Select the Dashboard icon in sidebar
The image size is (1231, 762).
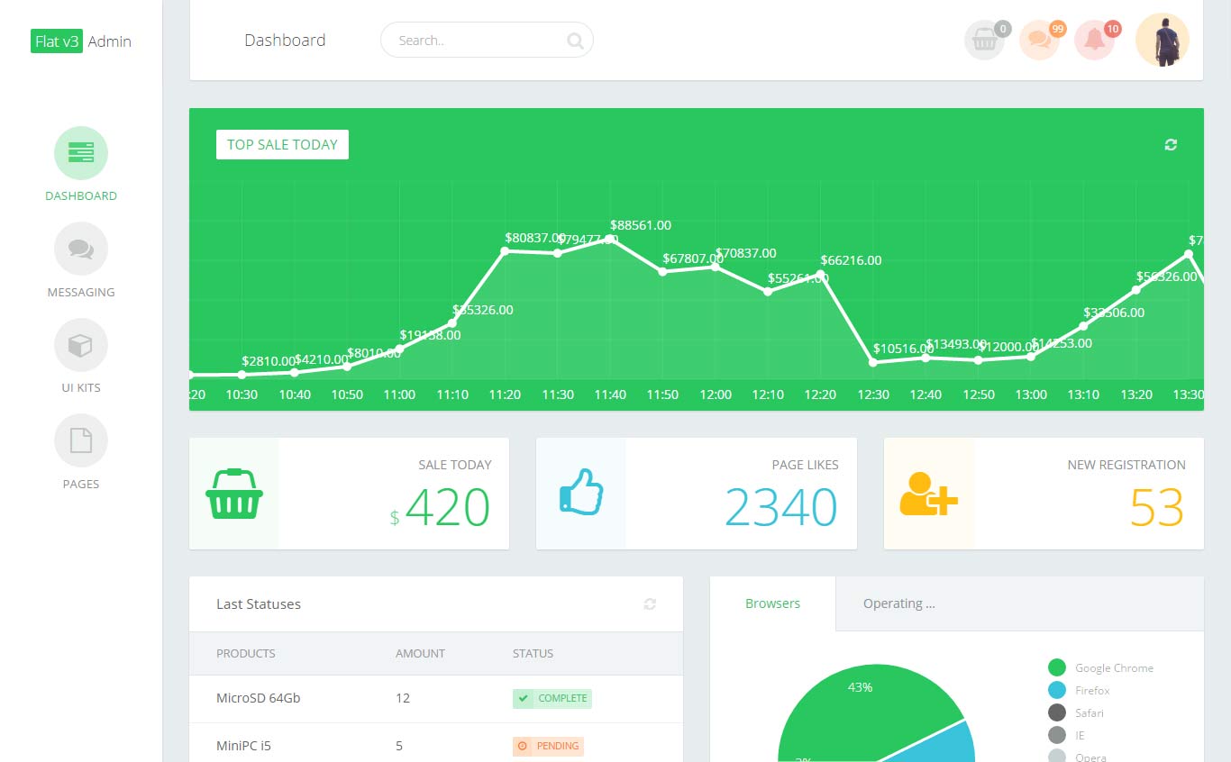tap(80, 152)
